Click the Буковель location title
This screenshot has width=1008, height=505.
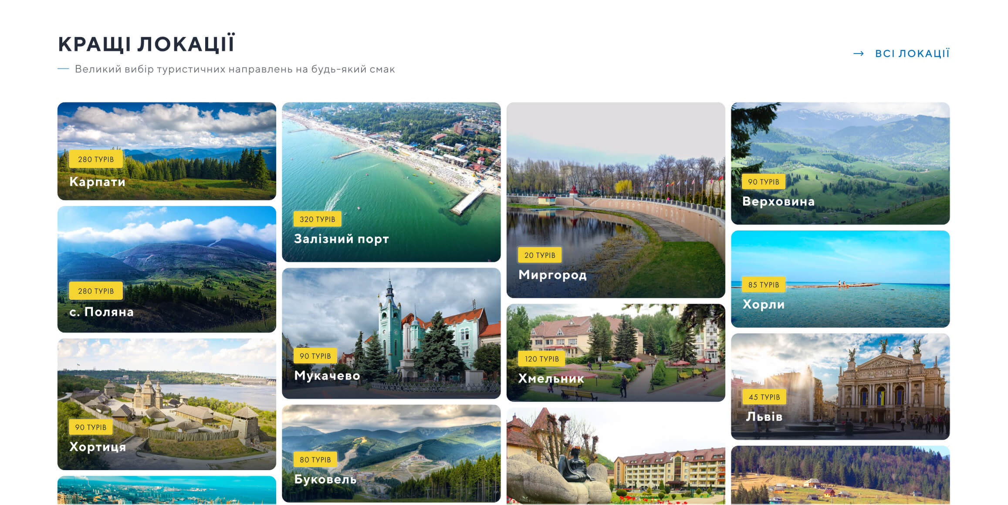coord(325,479)
